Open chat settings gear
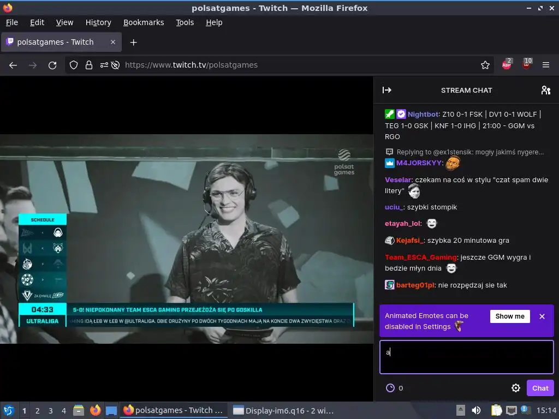 tap(516, 388)
